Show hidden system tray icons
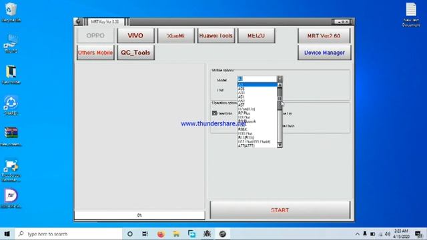This screenshot has width=427, height=240. coord(358,234)
